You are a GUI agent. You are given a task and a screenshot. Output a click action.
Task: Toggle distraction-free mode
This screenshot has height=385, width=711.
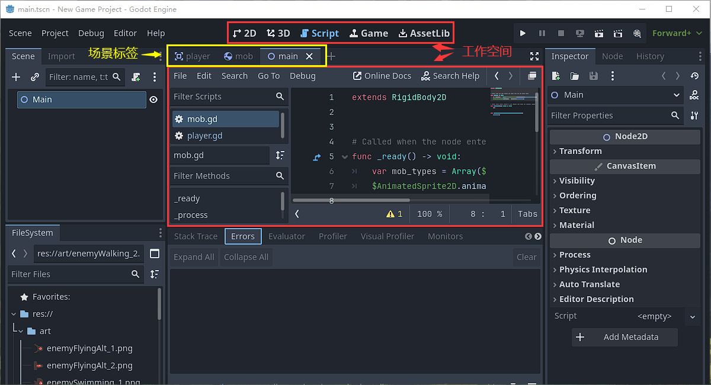point(534,56)
